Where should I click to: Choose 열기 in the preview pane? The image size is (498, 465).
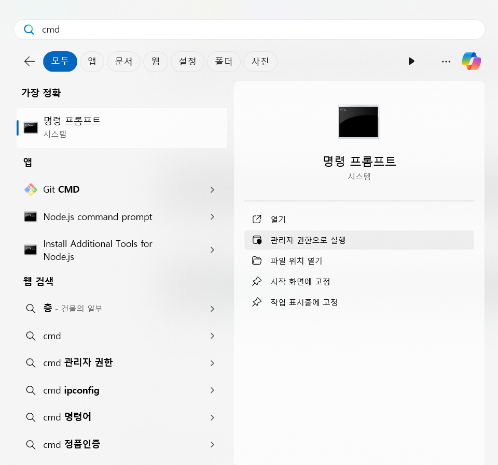[359, 219]
